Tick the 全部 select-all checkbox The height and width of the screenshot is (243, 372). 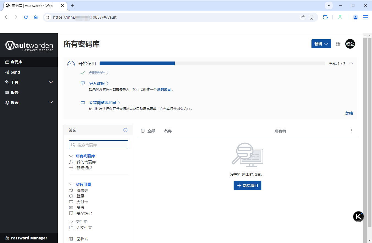click(143, 131)
